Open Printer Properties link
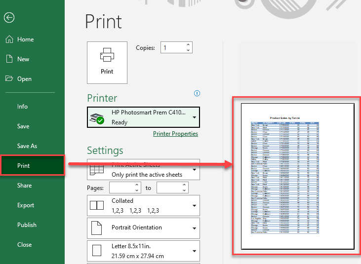The width and height of the screenshot is (361, 264). click(175, 134)
